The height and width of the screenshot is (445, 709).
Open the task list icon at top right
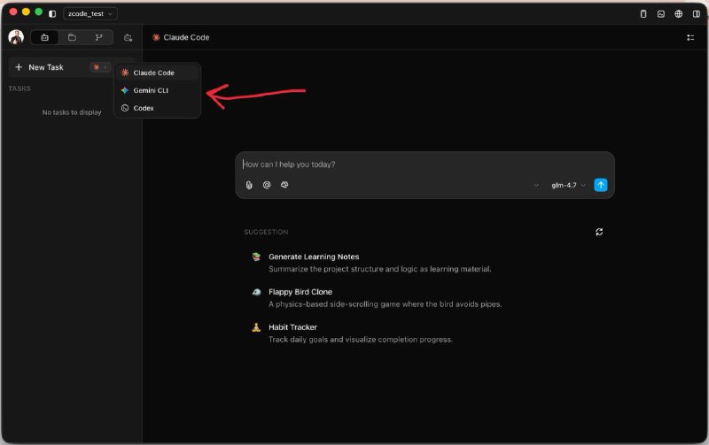[690, 37]
